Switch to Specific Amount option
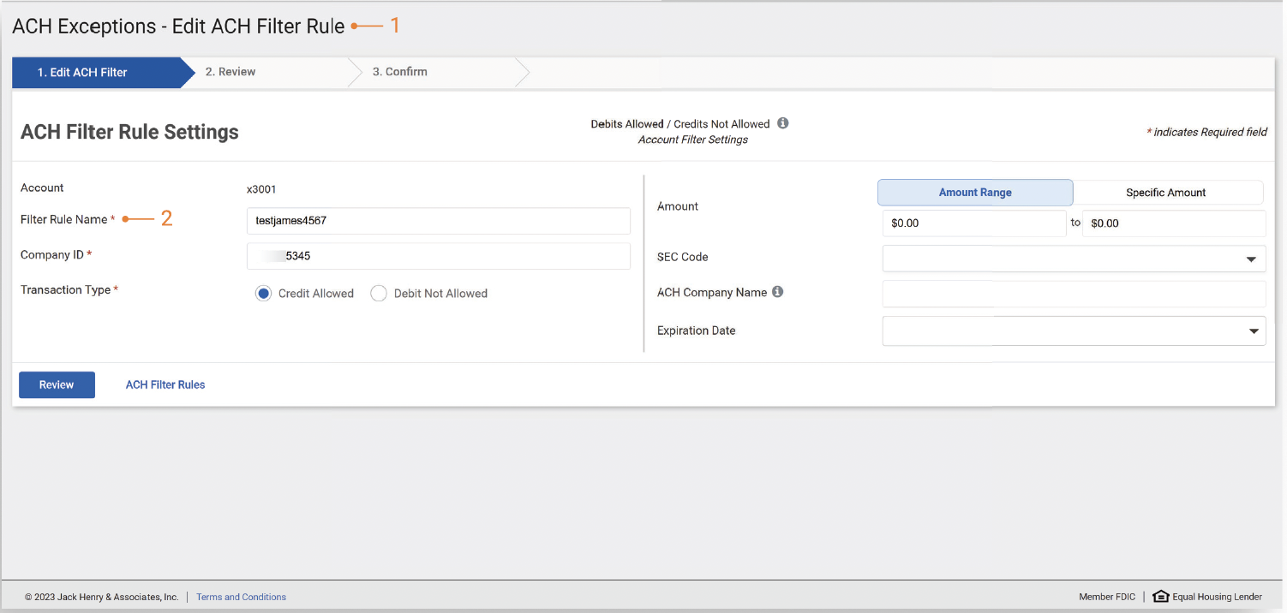The width and height of the screenshot is (1287, 613). [1165, 193]
